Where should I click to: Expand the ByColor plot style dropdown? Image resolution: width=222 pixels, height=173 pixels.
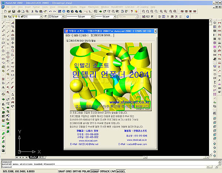(x=137, y=17)
